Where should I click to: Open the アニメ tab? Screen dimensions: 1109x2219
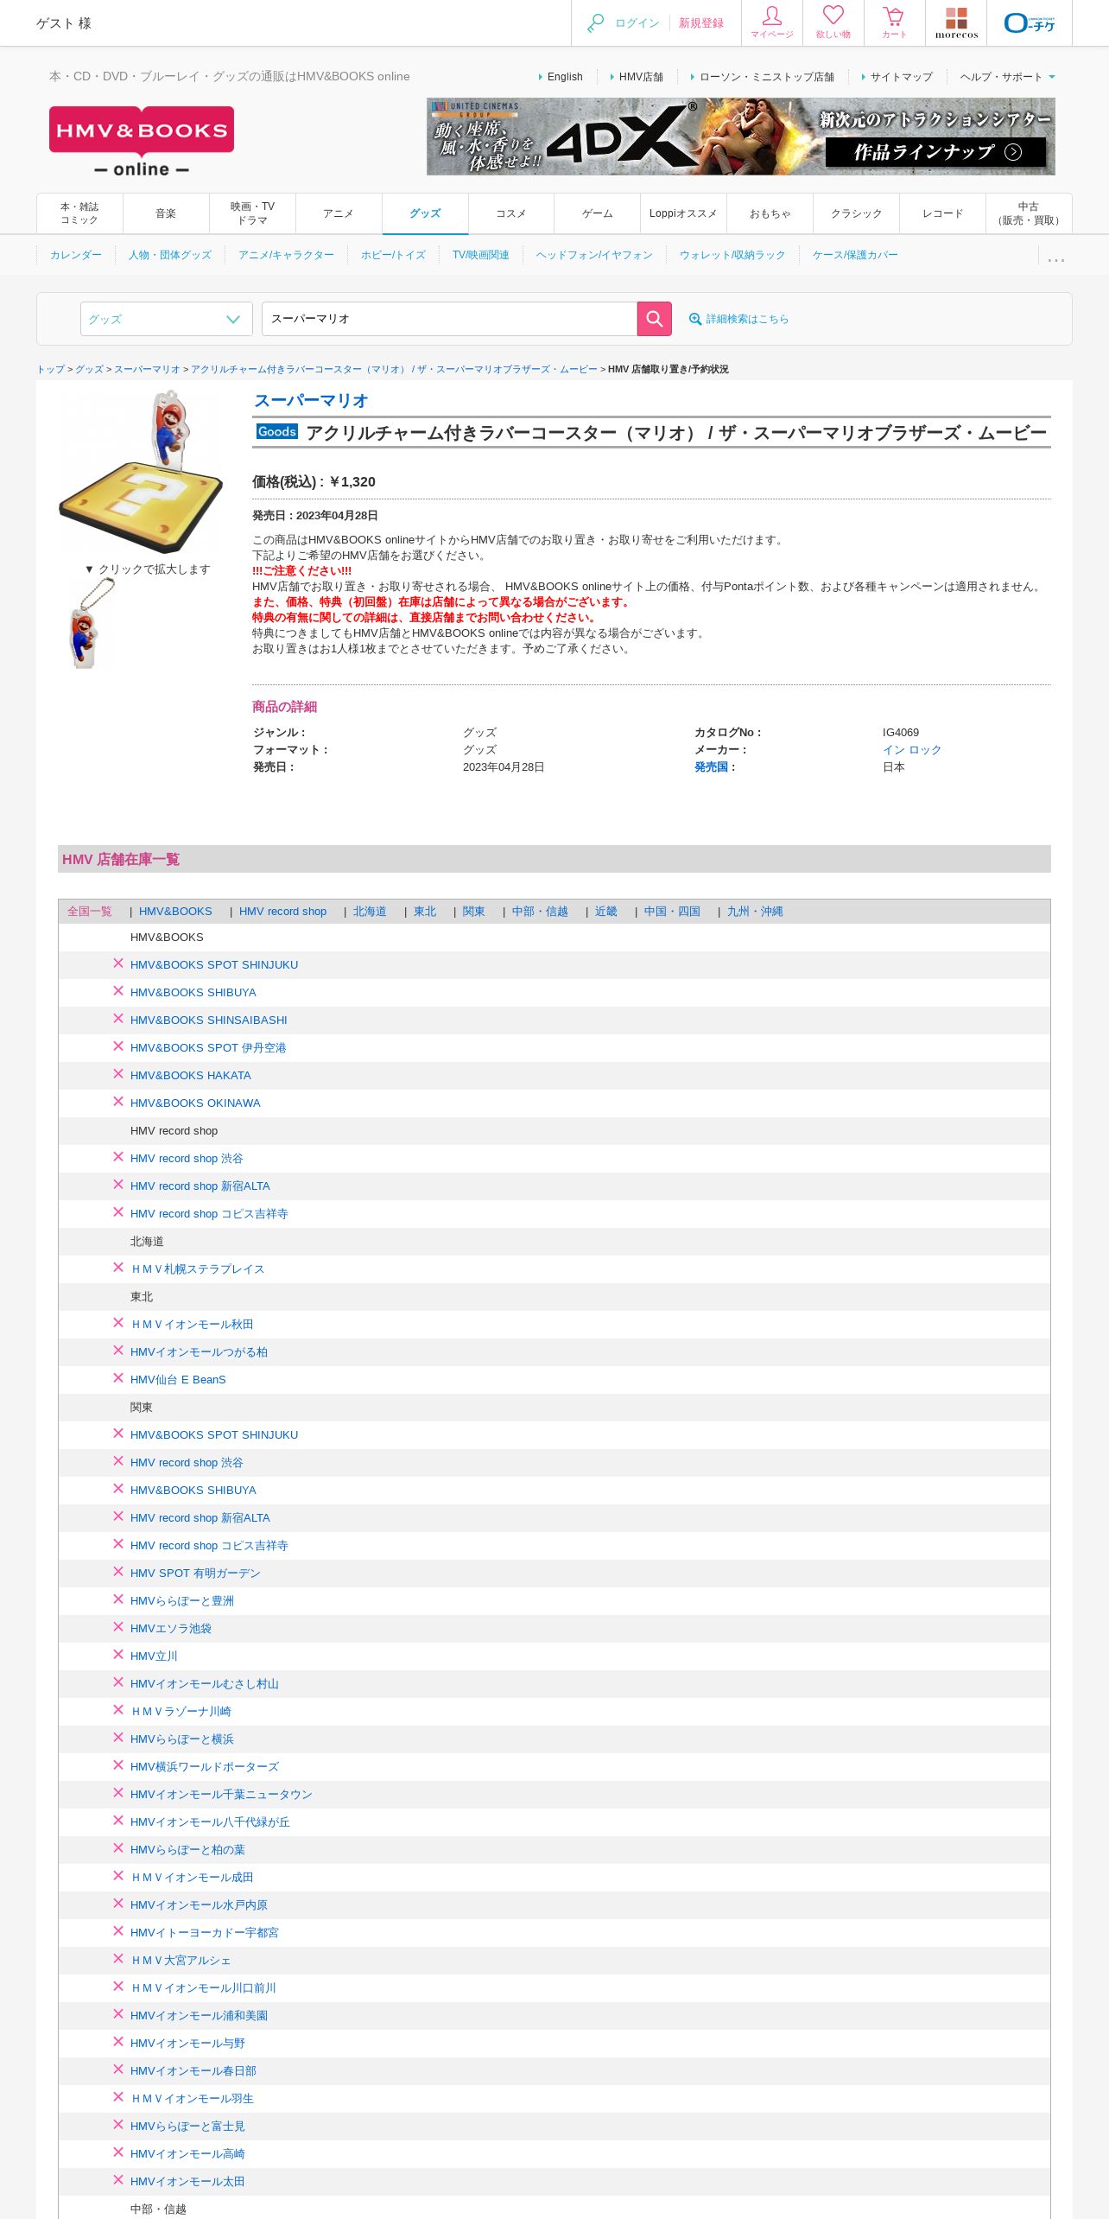[x=339, y=213]
